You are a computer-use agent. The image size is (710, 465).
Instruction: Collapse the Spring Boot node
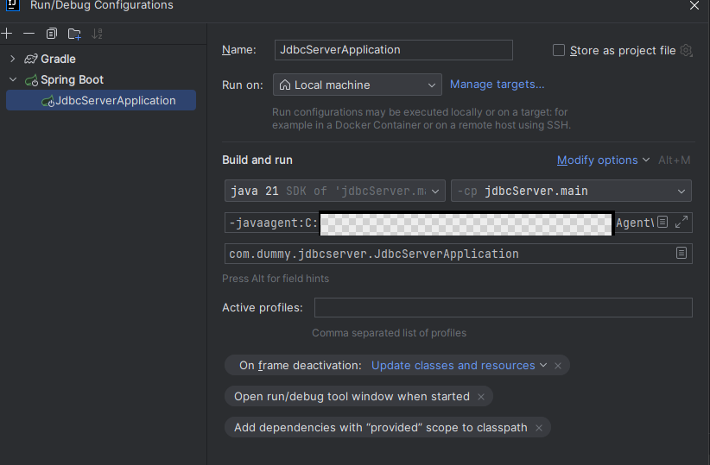[13, 79]
